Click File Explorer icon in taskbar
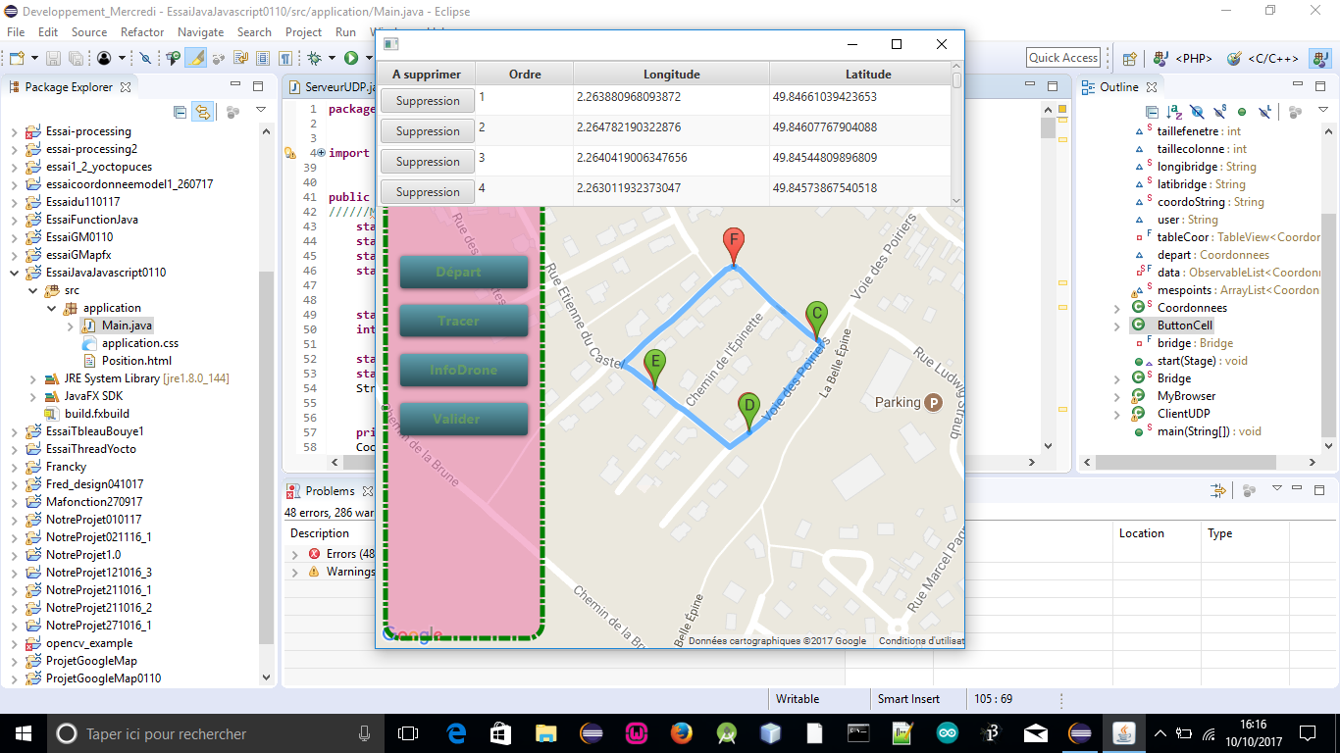Screen dimensions: 1340x753 tap(544, 732)
